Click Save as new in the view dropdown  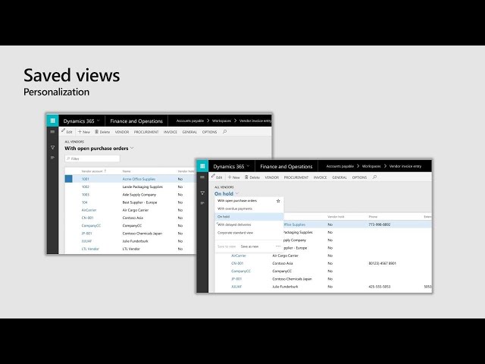pos(249,246)
